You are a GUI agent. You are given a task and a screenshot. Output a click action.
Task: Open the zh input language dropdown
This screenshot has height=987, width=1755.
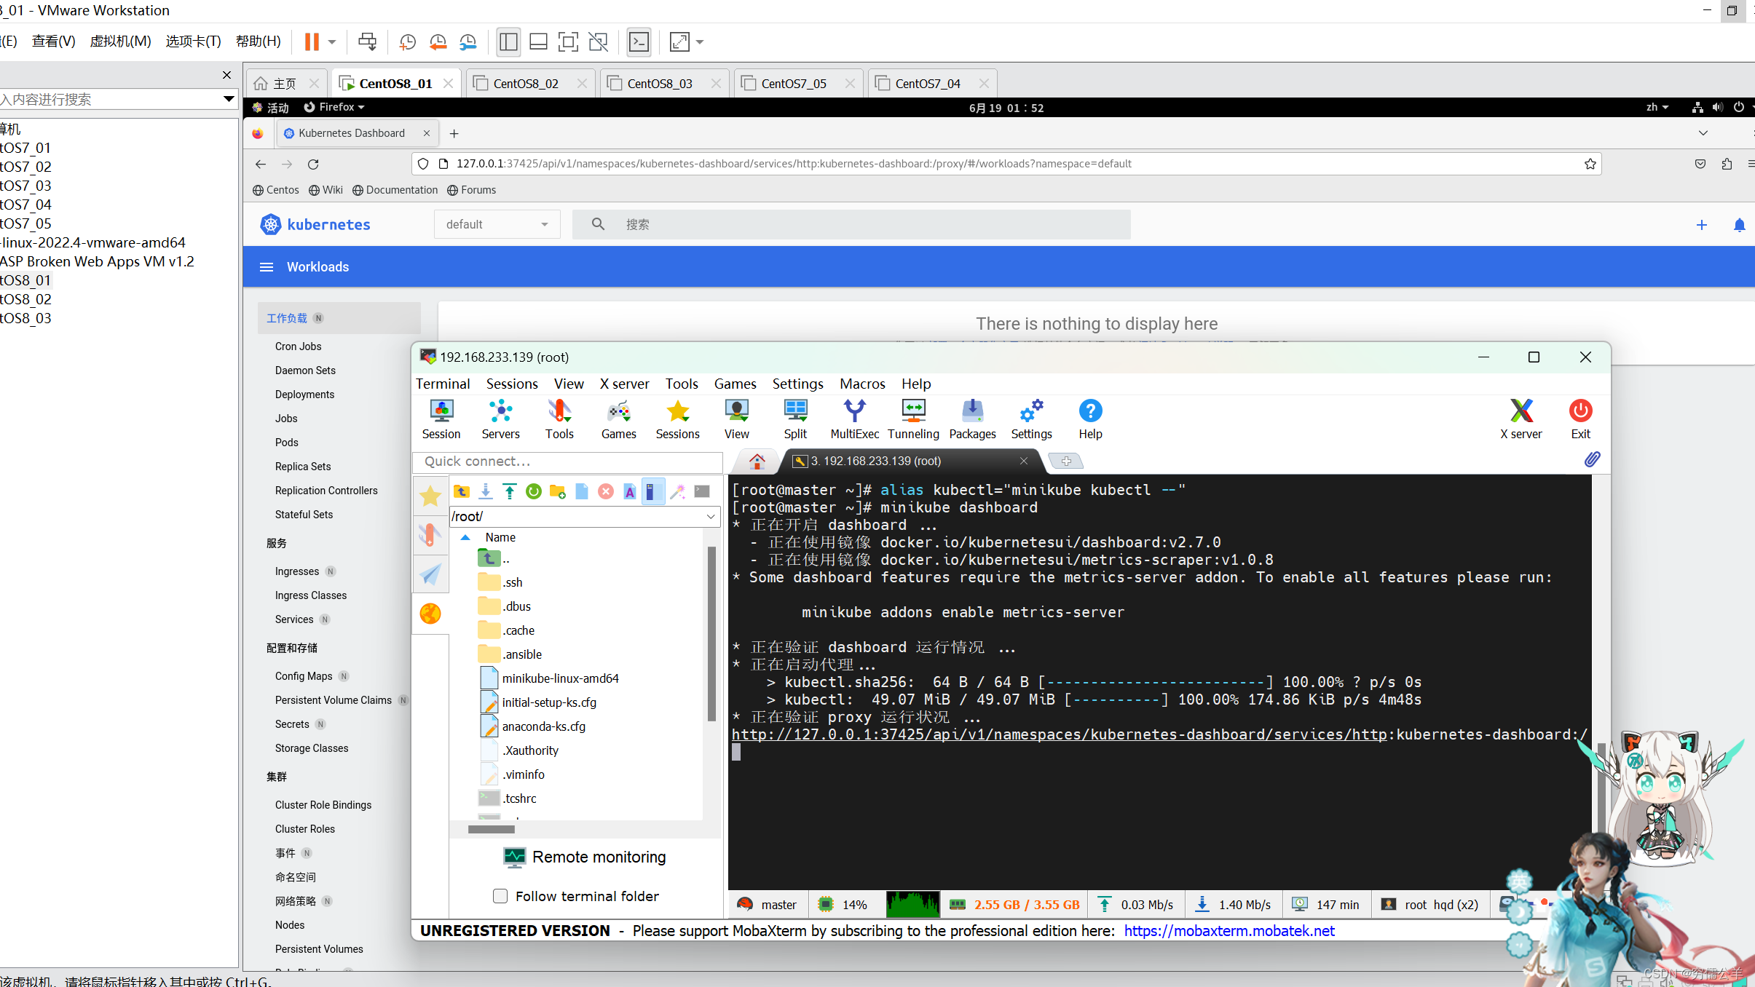(1657, 107)
